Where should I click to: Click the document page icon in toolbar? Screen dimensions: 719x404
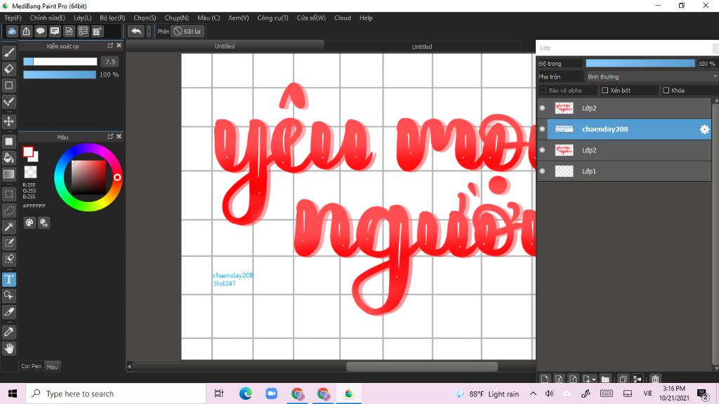[x=69, y=31]
